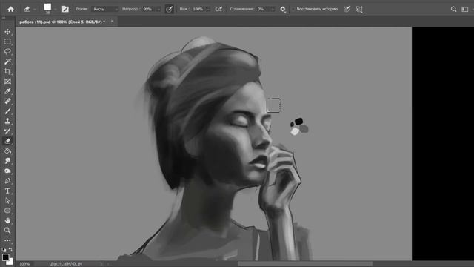Select the Healing Brush tool
Screen dimensions: 474x267
[7, 101]
